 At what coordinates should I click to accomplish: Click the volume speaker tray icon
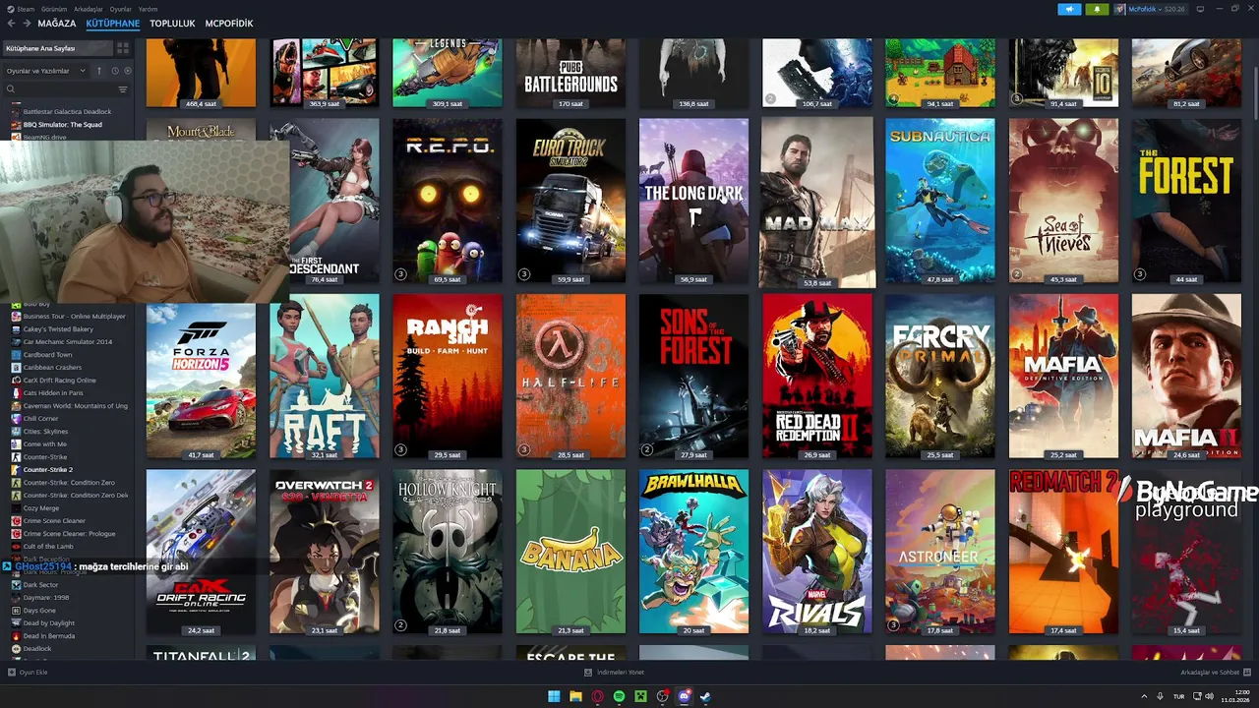click(x=1210, y=696)
